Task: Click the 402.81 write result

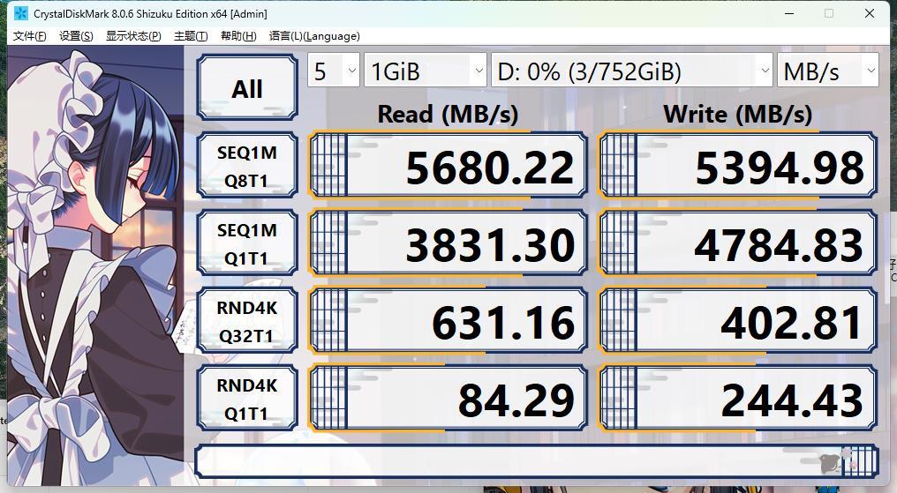Action: 738,320
